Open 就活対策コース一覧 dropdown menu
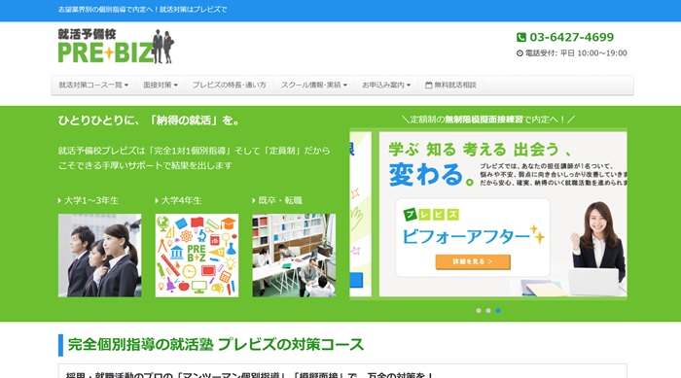 point(93,86)
